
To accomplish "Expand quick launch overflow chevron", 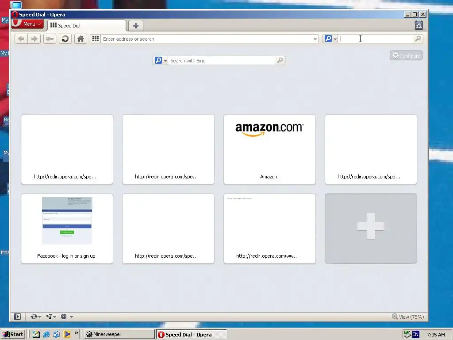I will (x=76, y=333).
